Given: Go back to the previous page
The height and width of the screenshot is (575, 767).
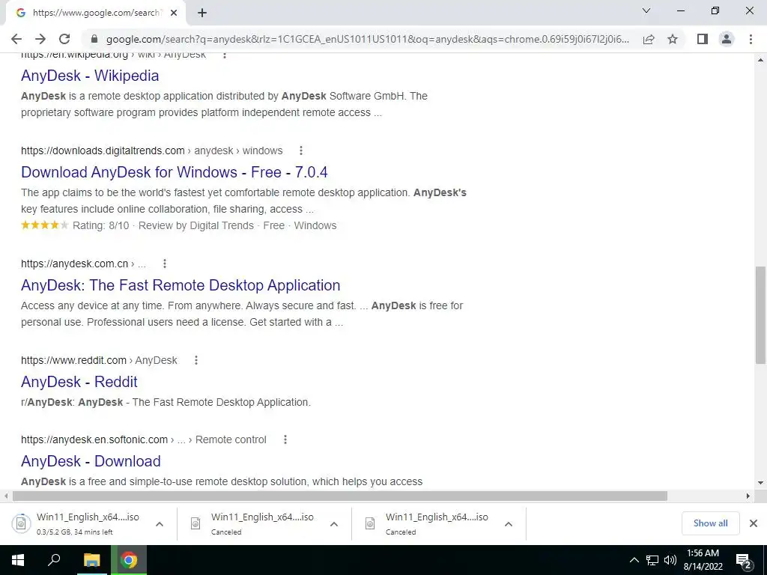Looking at the screenshot, I should [x=16, y=39].
